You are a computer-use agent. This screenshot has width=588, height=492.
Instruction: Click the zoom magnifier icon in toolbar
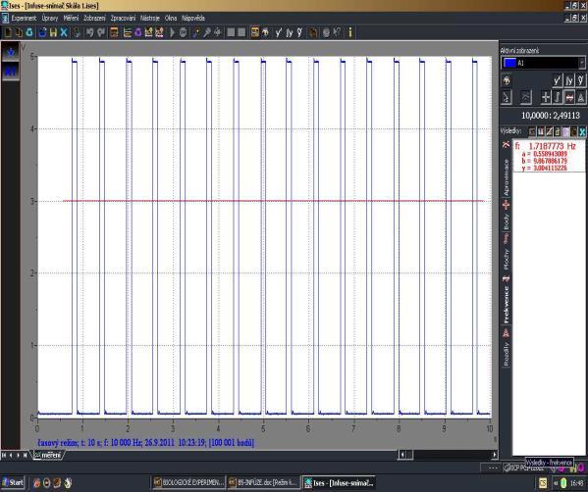click(206, 32)
